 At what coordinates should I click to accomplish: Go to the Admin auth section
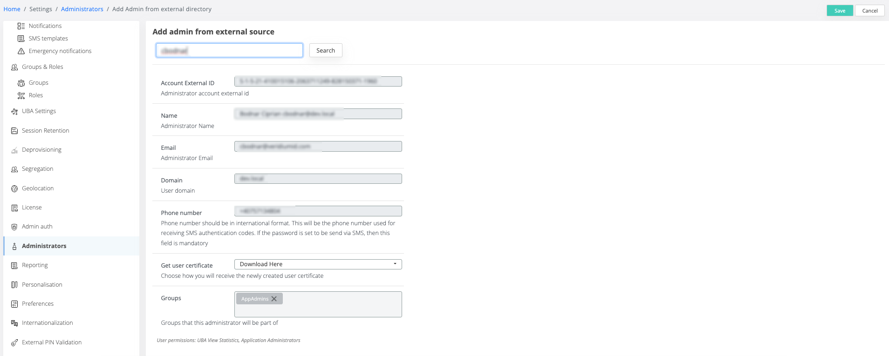click(37, 227)
